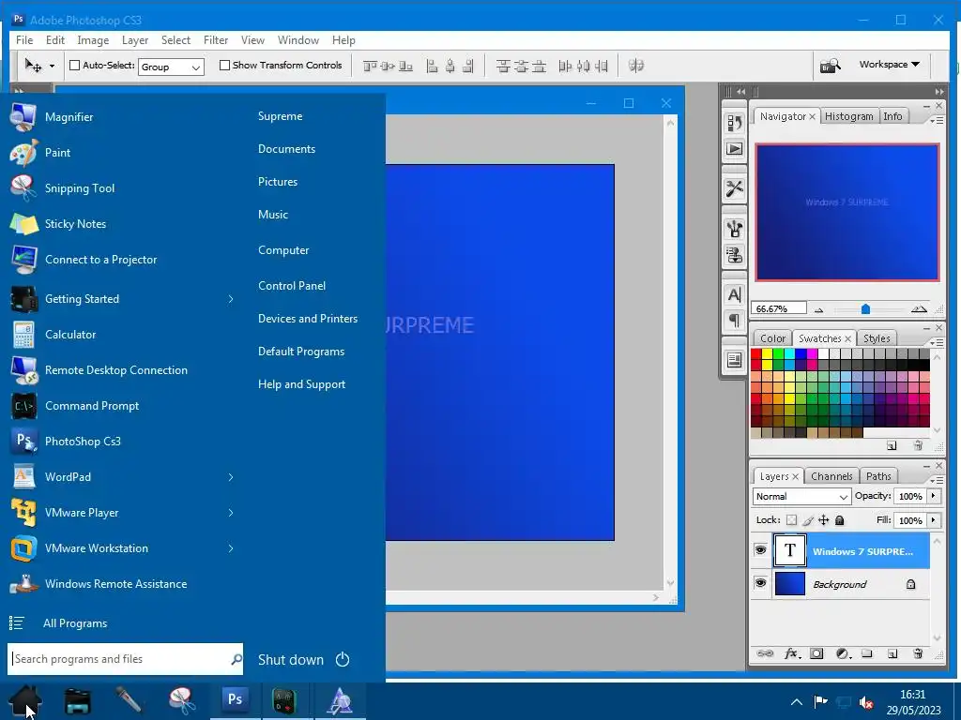This screenshot has height=720, width=961.
Task: Expand VMware Workstation submenu arrow
Action: click(231, 547)
